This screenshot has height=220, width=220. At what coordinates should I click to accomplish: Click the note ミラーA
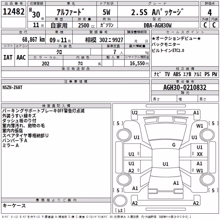[10, 145]
